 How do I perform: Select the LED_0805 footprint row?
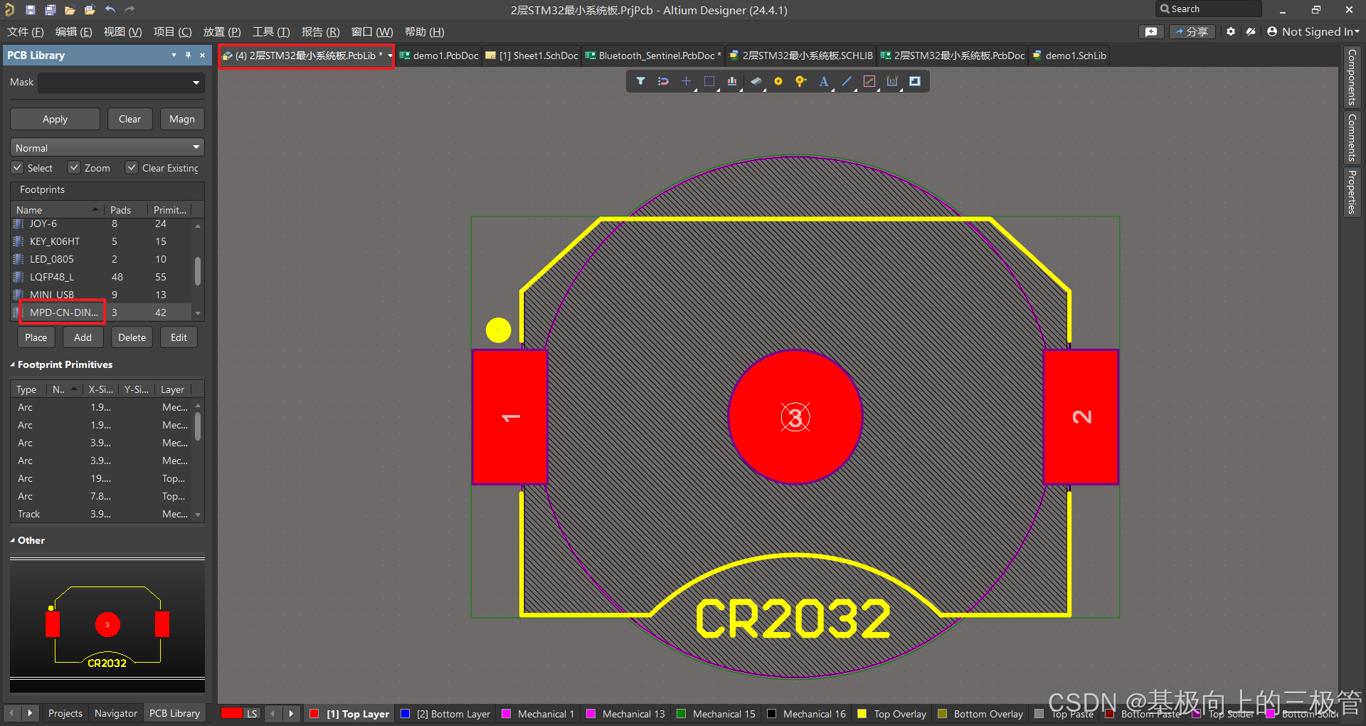coord(102,259)
